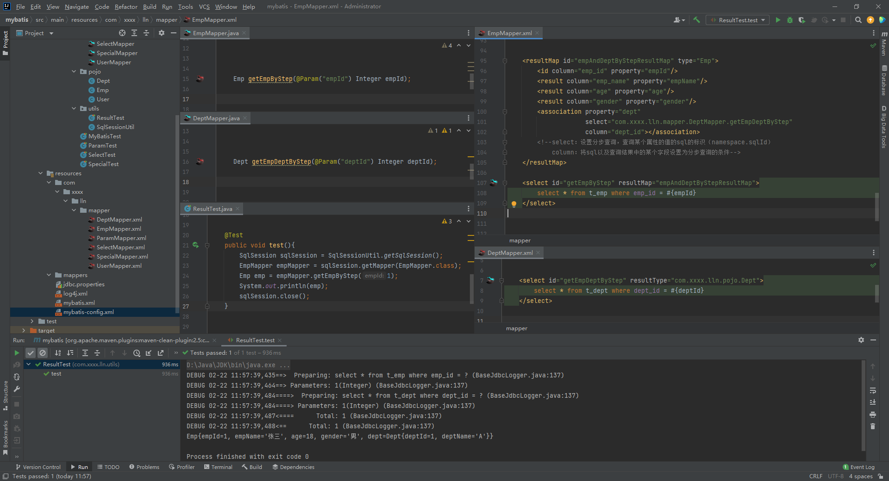
Task: Start debugging with the Debug bug icon
Action: pos(790,20)
